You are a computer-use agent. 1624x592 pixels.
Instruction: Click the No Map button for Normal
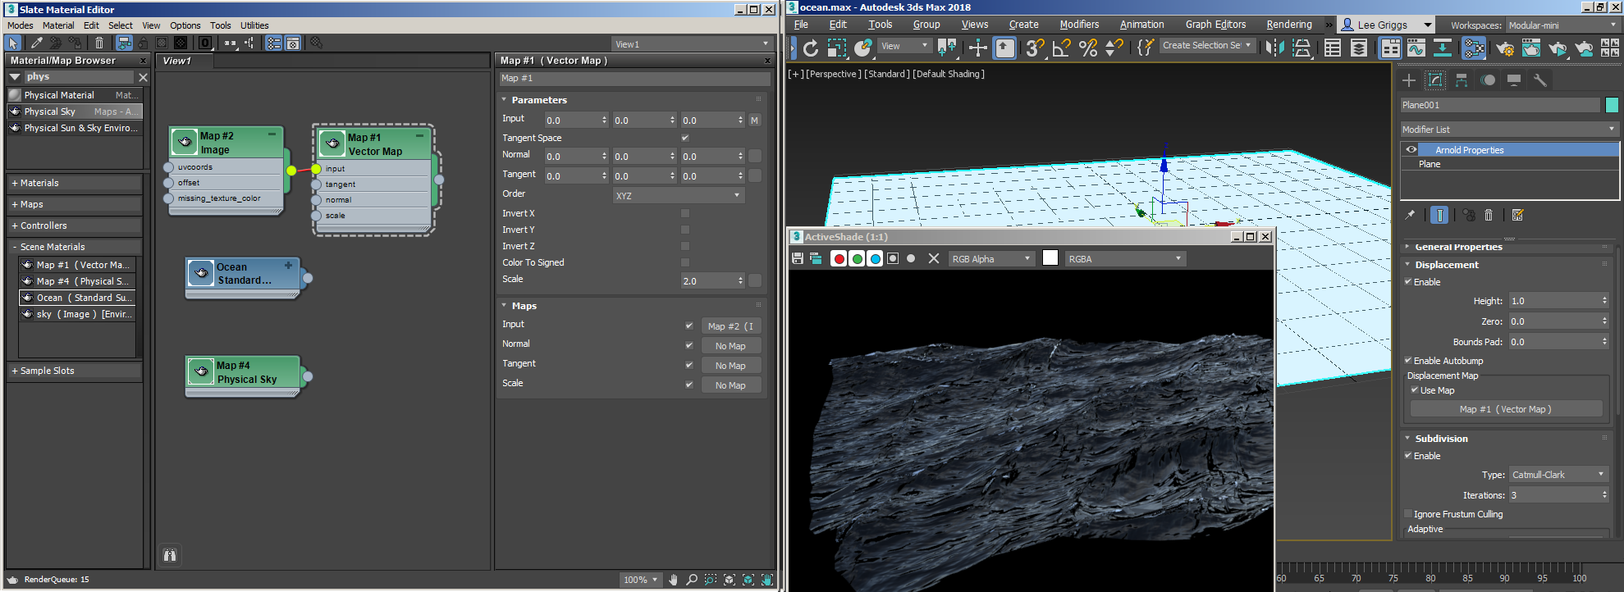coord(730,346)
